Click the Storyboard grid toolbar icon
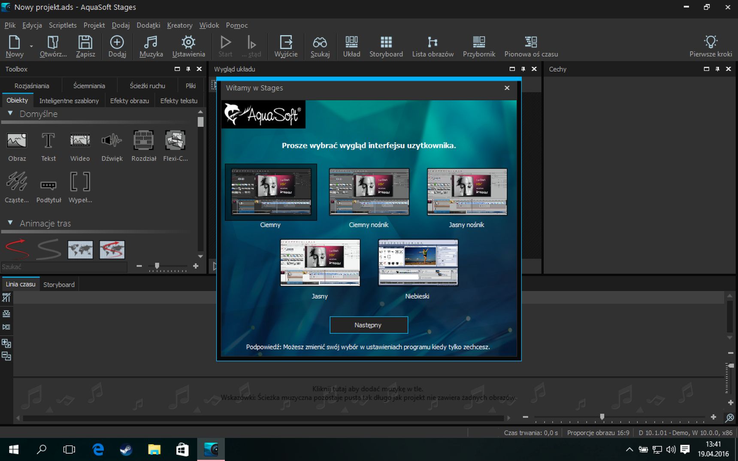This screenshot has width=738, height=461. (386, 46)
